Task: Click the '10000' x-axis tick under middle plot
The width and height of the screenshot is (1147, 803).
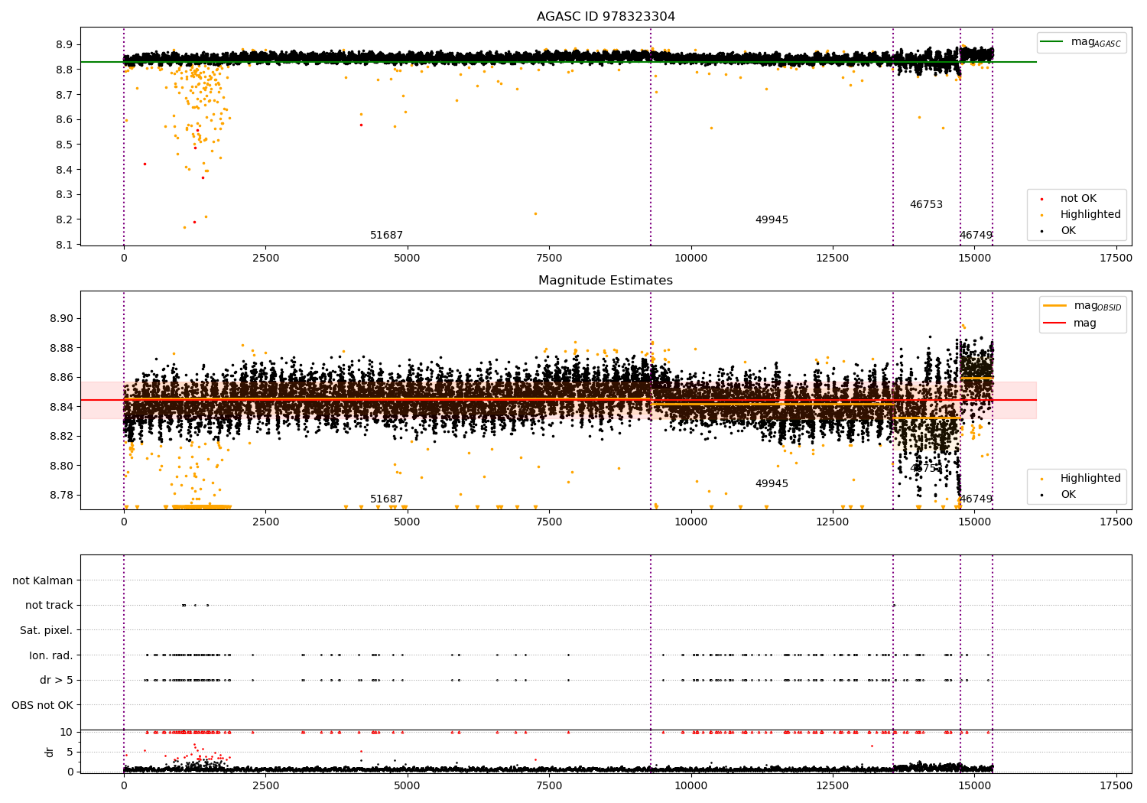Action: point(690,522)
